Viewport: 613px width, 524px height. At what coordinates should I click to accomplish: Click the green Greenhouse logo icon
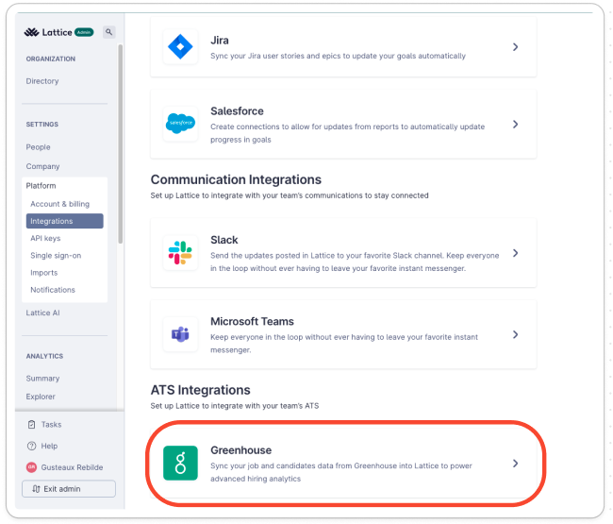(x=180, y=463)
